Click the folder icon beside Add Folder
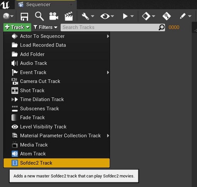The image size is (197, 187). 15,54
